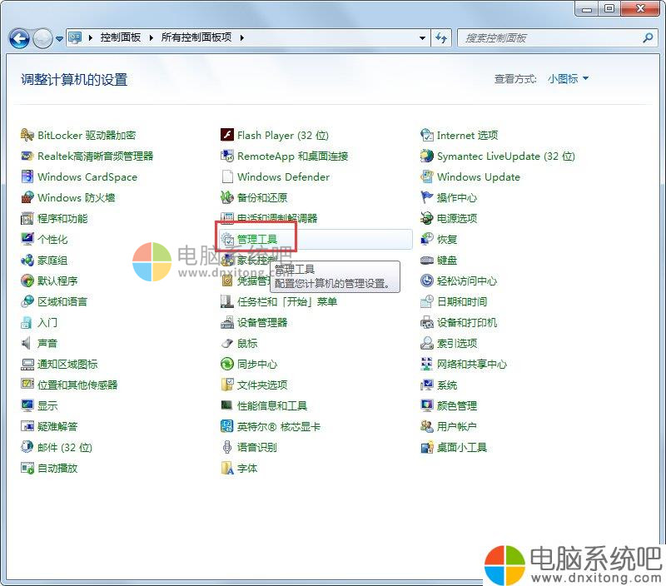The image size is (666, 586).
Task: Open the 用户帐户 icon
Action: [427, 427]
